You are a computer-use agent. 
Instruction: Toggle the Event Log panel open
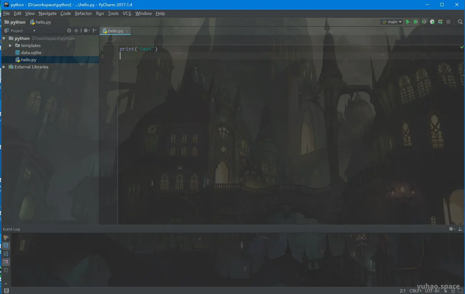pos(11,229)
